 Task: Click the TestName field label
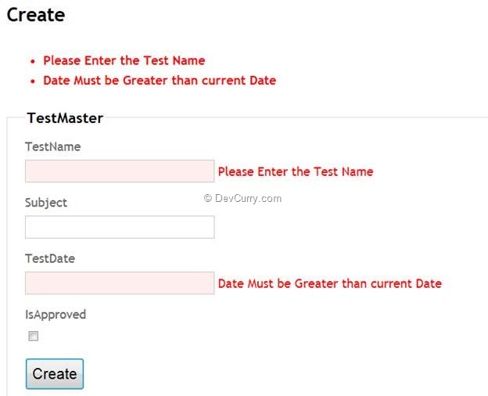[x=52, y=146]
